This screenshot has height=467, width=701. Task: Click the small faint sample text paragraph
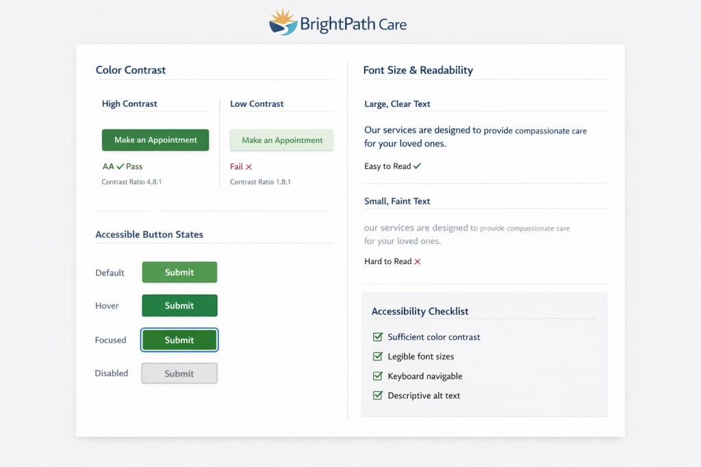[466, 235]
